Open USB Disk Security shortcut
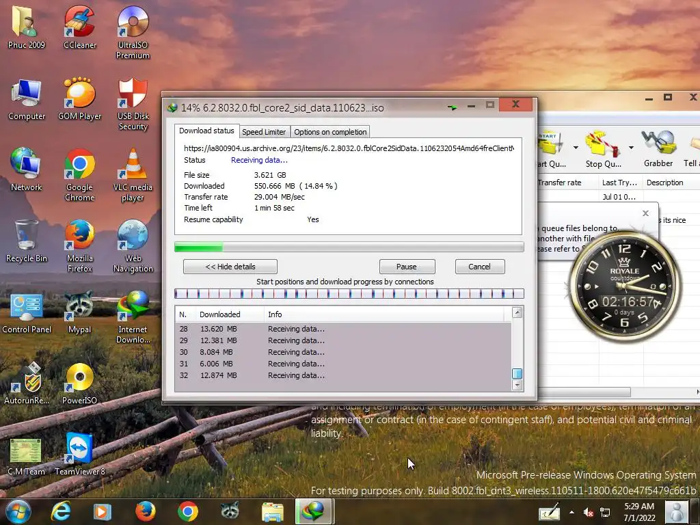Viewport: 700px width, 525px height. point(133,104)
